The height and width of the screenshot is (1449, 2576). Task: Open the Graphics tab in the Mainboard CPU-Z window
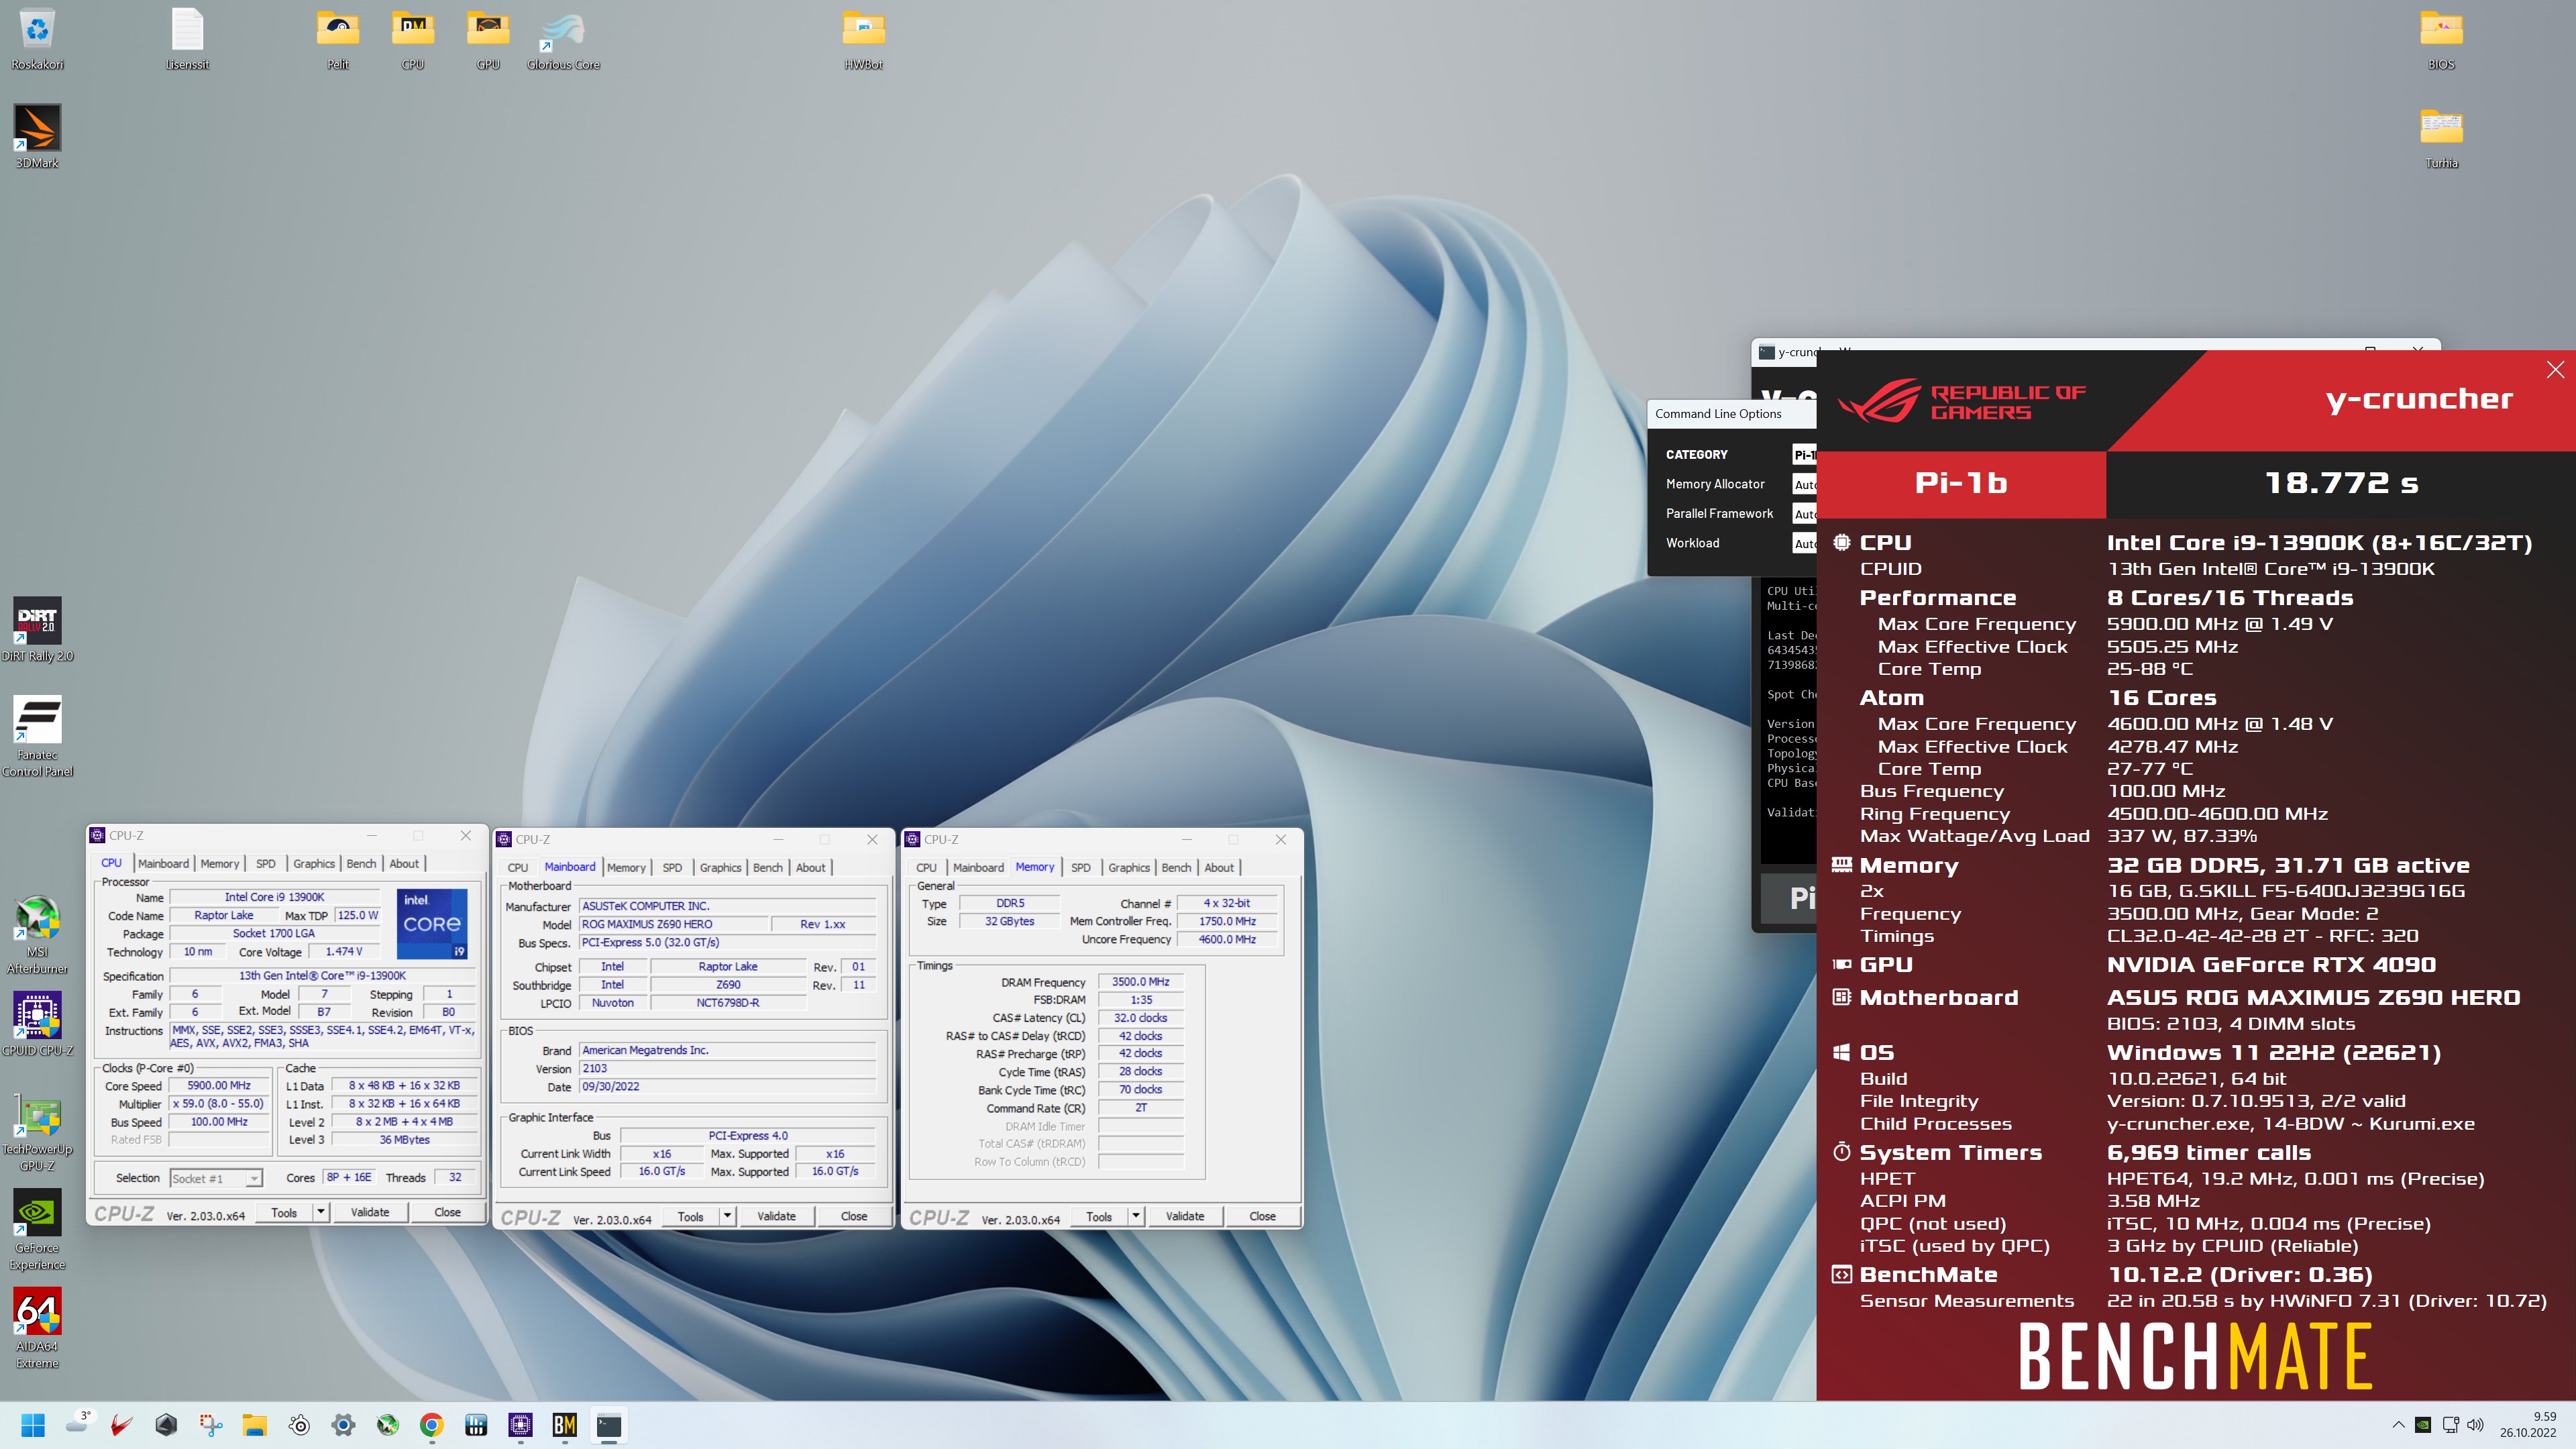(x=720, y=867)
